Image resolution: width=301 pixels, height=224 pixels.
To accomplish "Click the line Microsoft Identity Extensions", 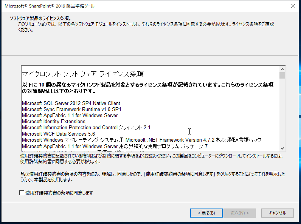I will click(54, 121).
